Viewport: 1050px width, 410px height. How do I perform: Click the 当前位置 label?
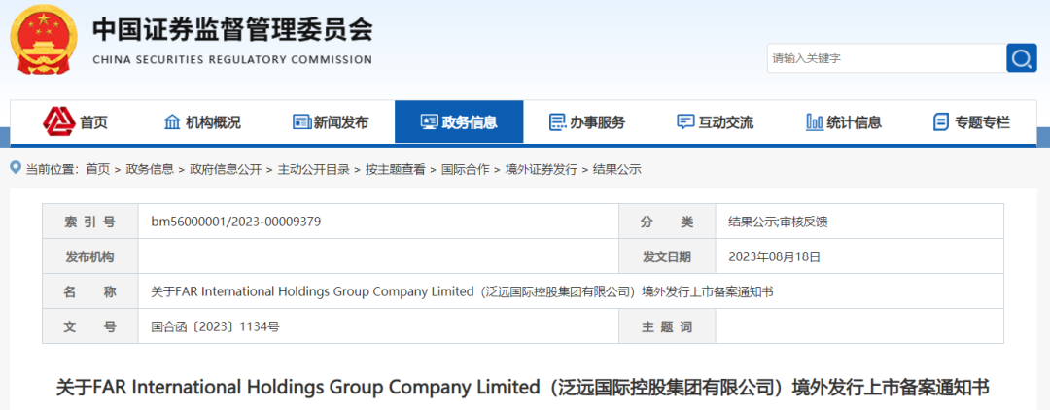(x=51, y=170)
